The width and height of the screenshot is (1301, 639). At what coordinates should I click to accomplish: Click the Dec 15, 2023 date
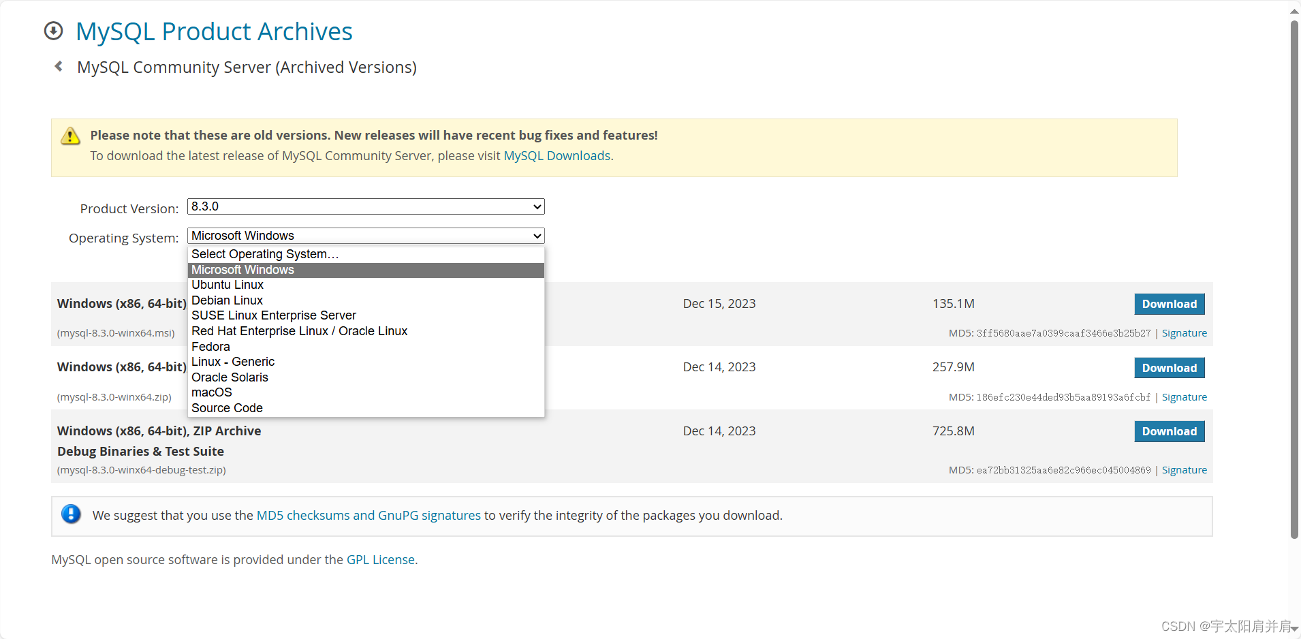719,304
